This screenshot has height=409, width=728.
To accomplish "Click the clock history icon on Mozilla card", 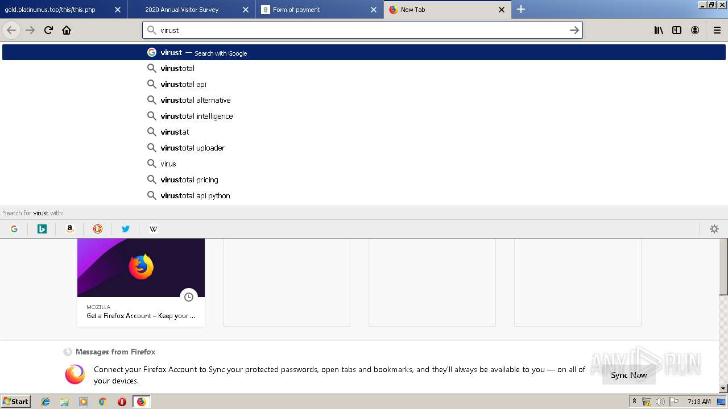I will [189, 297].
